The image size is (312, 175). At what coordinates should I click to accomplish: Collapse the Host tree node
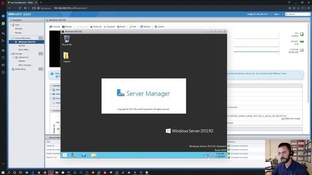coord(11,25)
